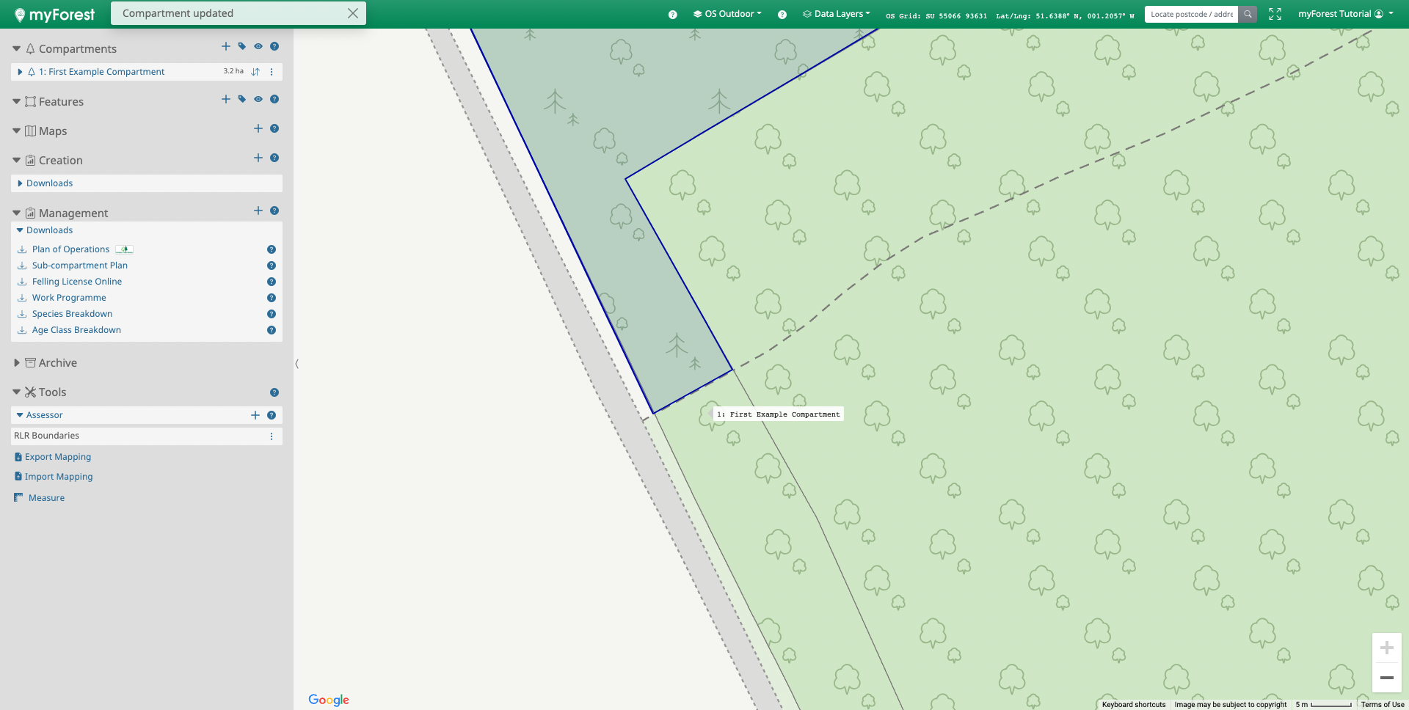Add a new compartment with plus icon

click(x=226, y=46)
